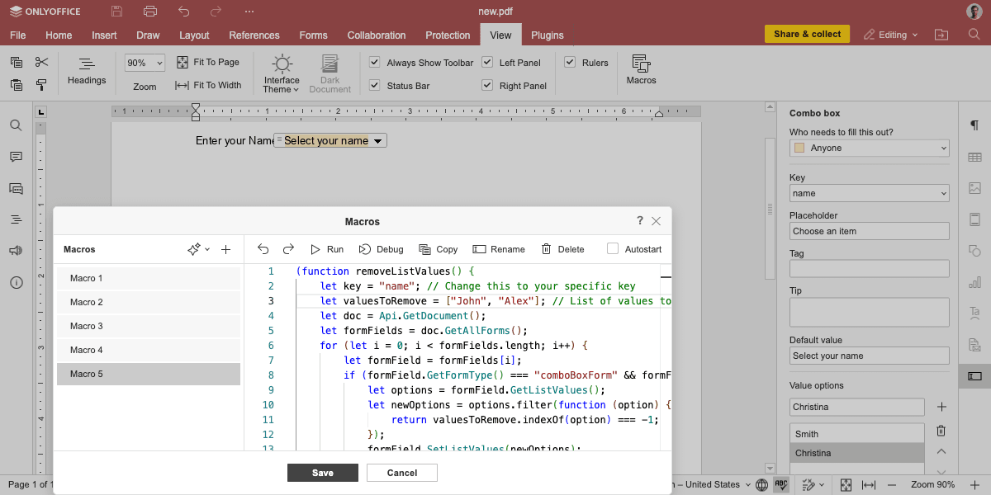
Task: Open Form settings in right sidebar
Action: click(974, 376)
